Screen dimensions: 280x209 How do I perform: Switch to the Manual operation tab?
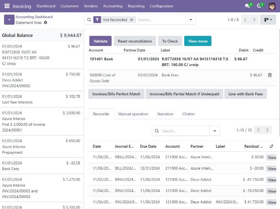[x=133, y=114]
